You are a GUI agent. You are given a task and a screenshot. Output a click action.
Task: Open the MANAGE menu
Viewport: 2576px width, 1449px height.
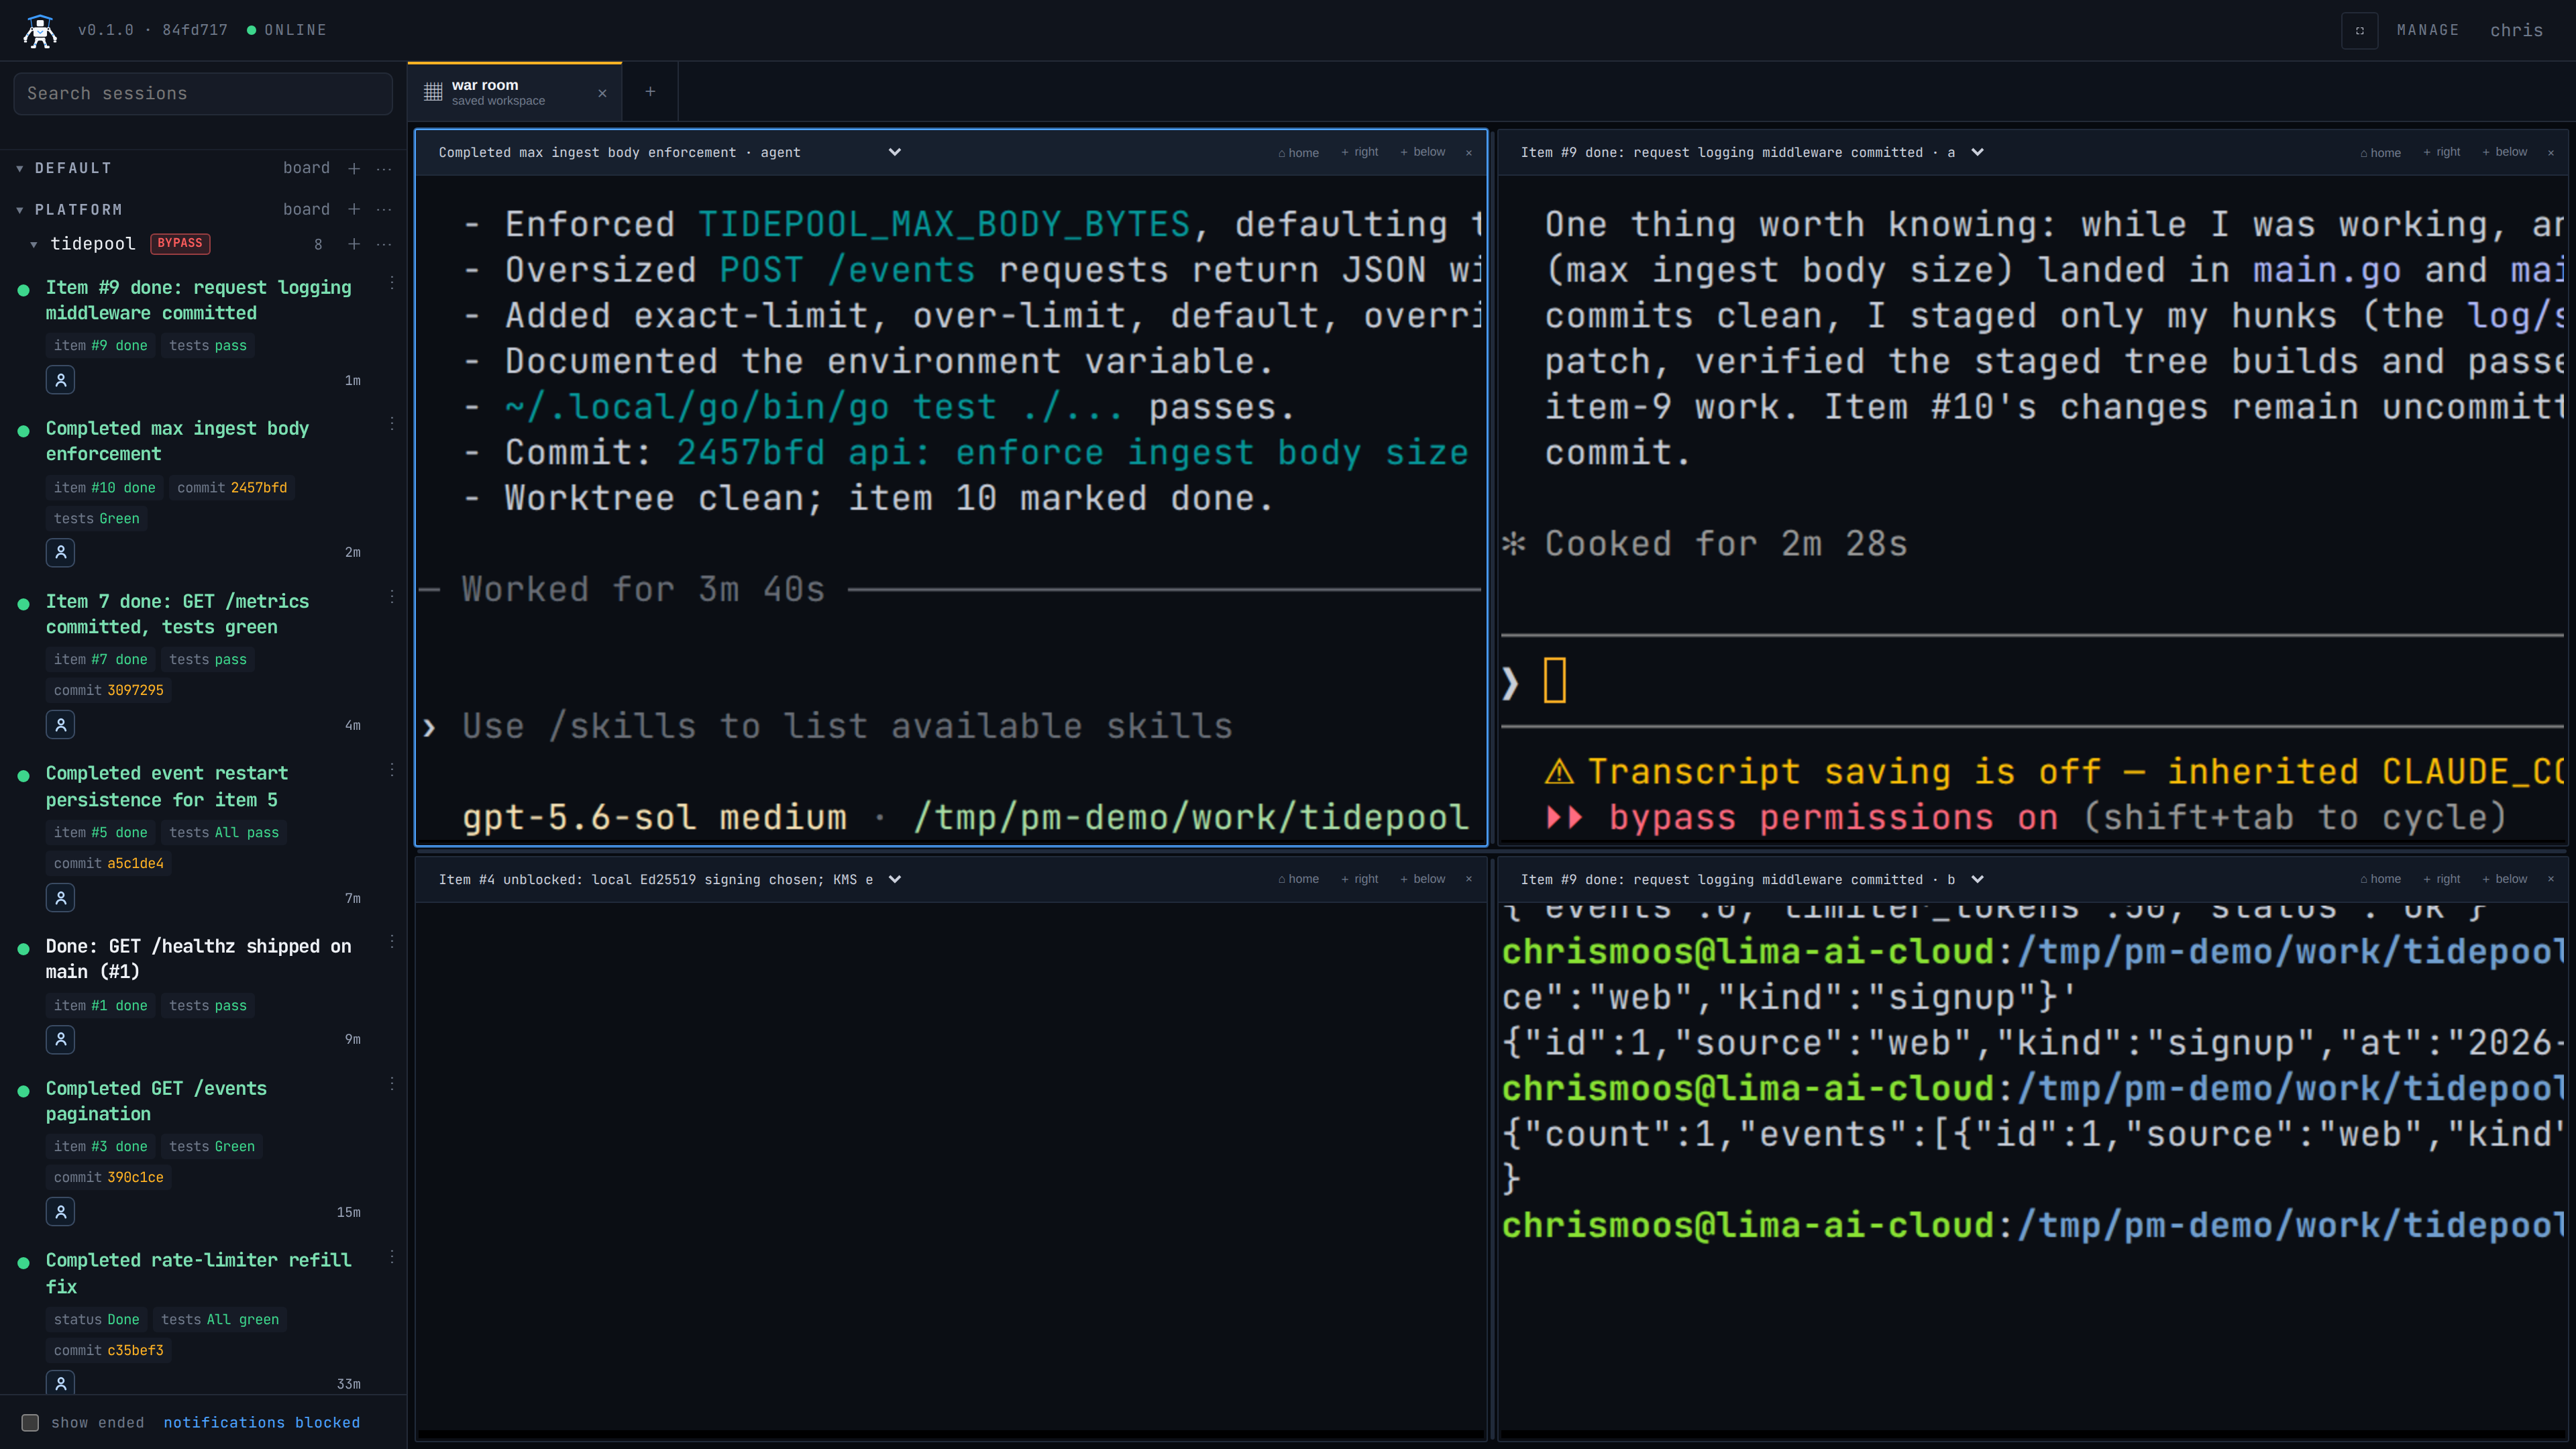click(2428, 30)
